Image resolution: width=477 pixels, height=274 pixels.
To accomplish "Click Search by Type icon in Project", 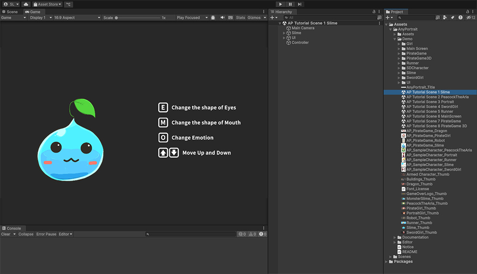I will coord(445,18).
